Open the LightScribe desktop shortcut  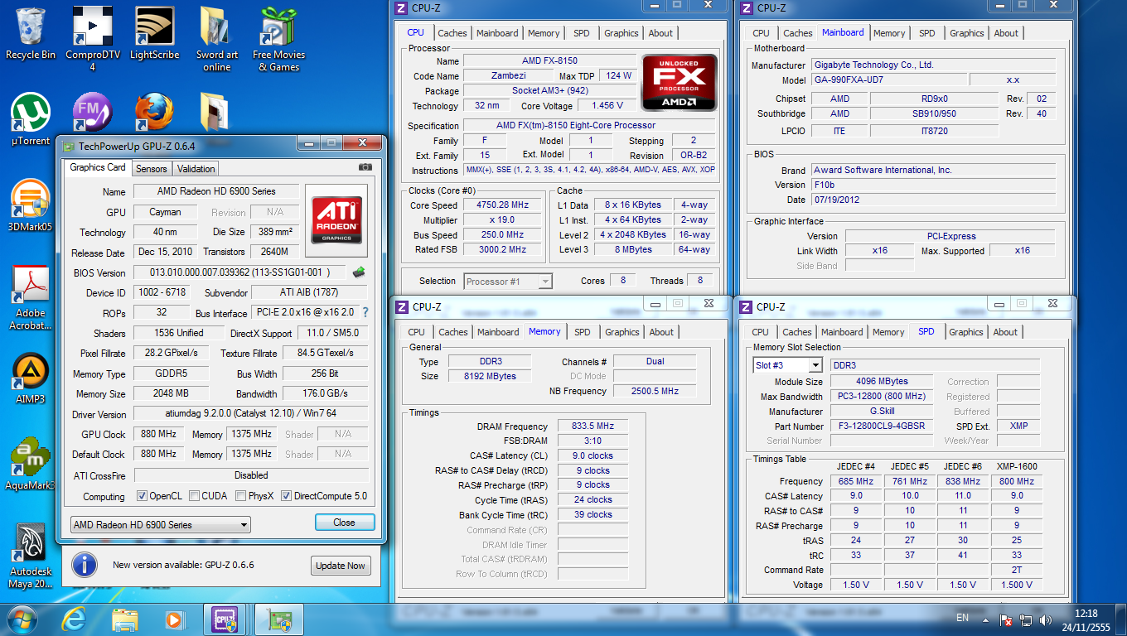[x=154, y=33]
